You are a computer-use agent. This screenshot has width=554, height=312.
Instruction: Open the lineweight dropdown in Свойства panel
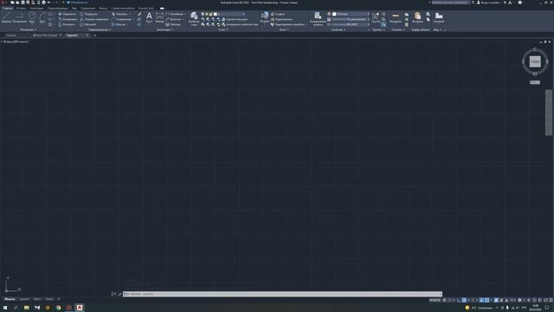pos(351,19)
